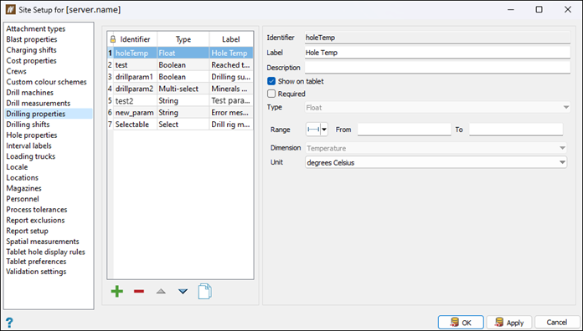Select the Selectable row
Screen dimensions: 583x331
180,125
